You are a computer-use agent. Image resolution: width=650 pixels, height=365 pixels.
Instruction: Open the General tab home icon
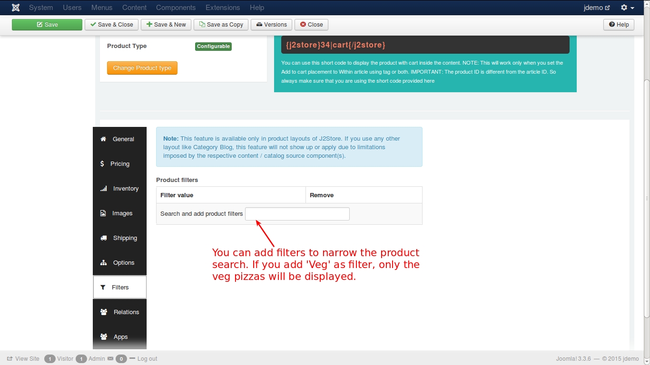click(x=103, y=139)
